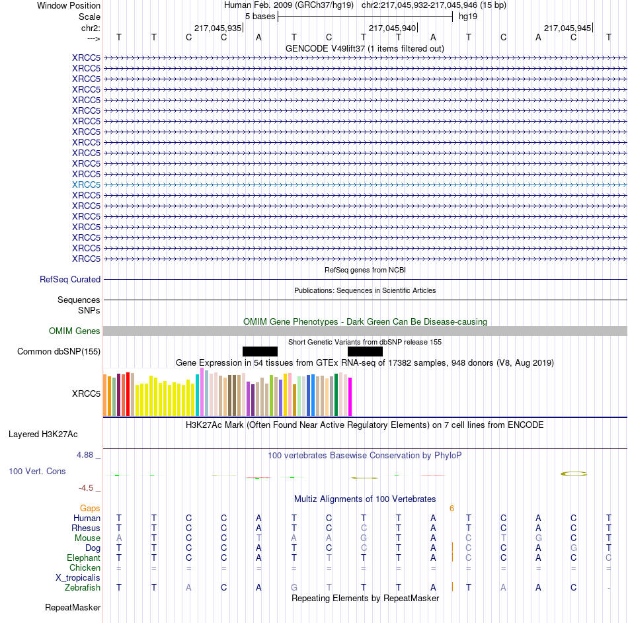
Task: Click the 'Human Feb. 2009 (GRCh37/hg19)' assembly text
Action: [x=289, y=5]
